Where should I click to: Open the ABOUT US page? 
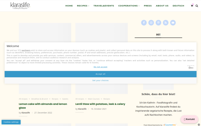coord(162,6)
